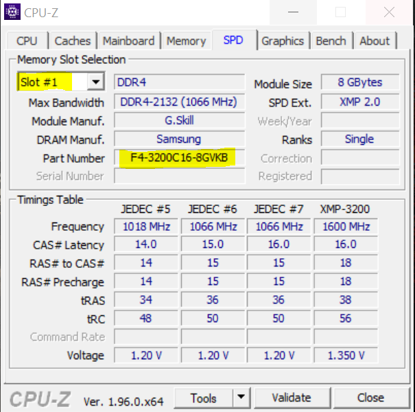Click the JEDEC #5 column header

[x=145, y=209]
